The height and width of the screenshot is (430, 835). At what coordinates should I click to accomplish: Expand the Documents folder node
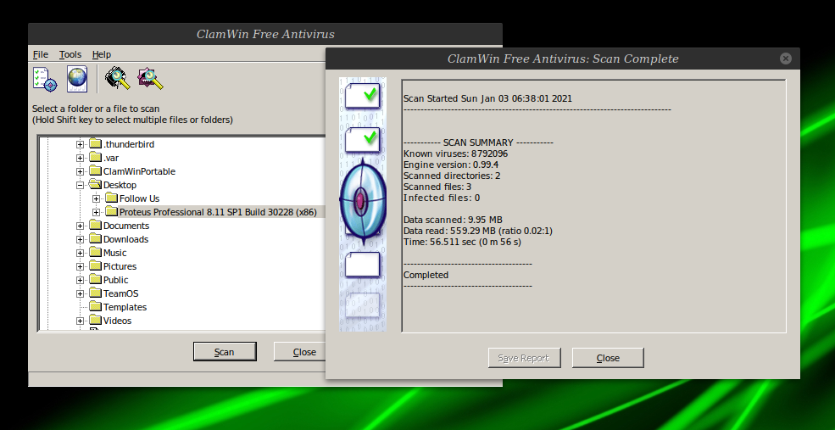pyautogui.click(x=80, y=226)
